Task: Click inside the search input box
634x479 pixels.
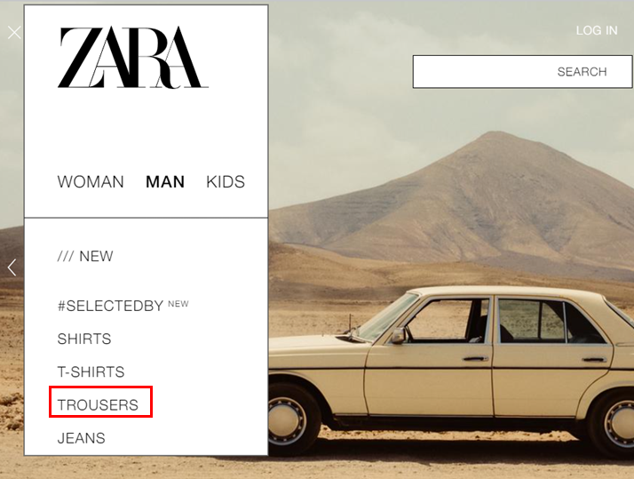Action: click(522, 72)
